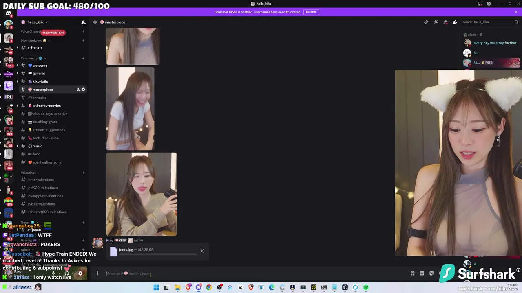Add channel to Travel category
The width and height of the screenshot is (522, 293).
[83, 223]
